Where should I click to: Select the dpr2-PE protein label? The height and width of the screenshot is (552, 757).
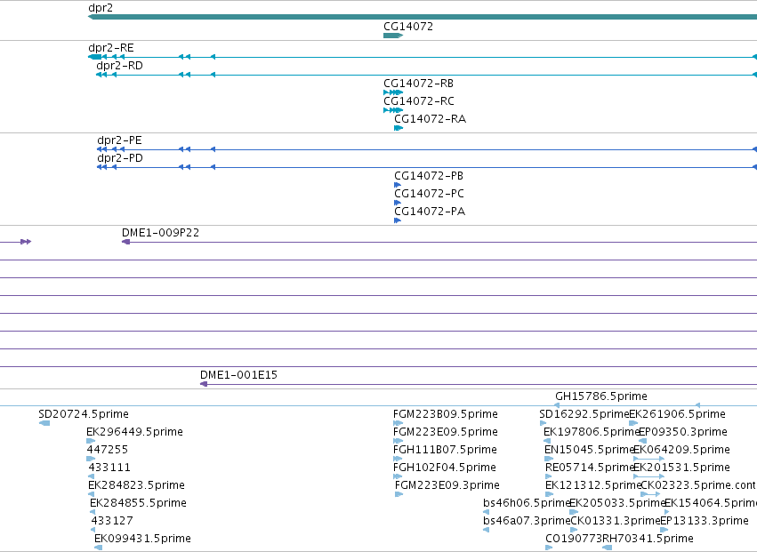(119, 140)
